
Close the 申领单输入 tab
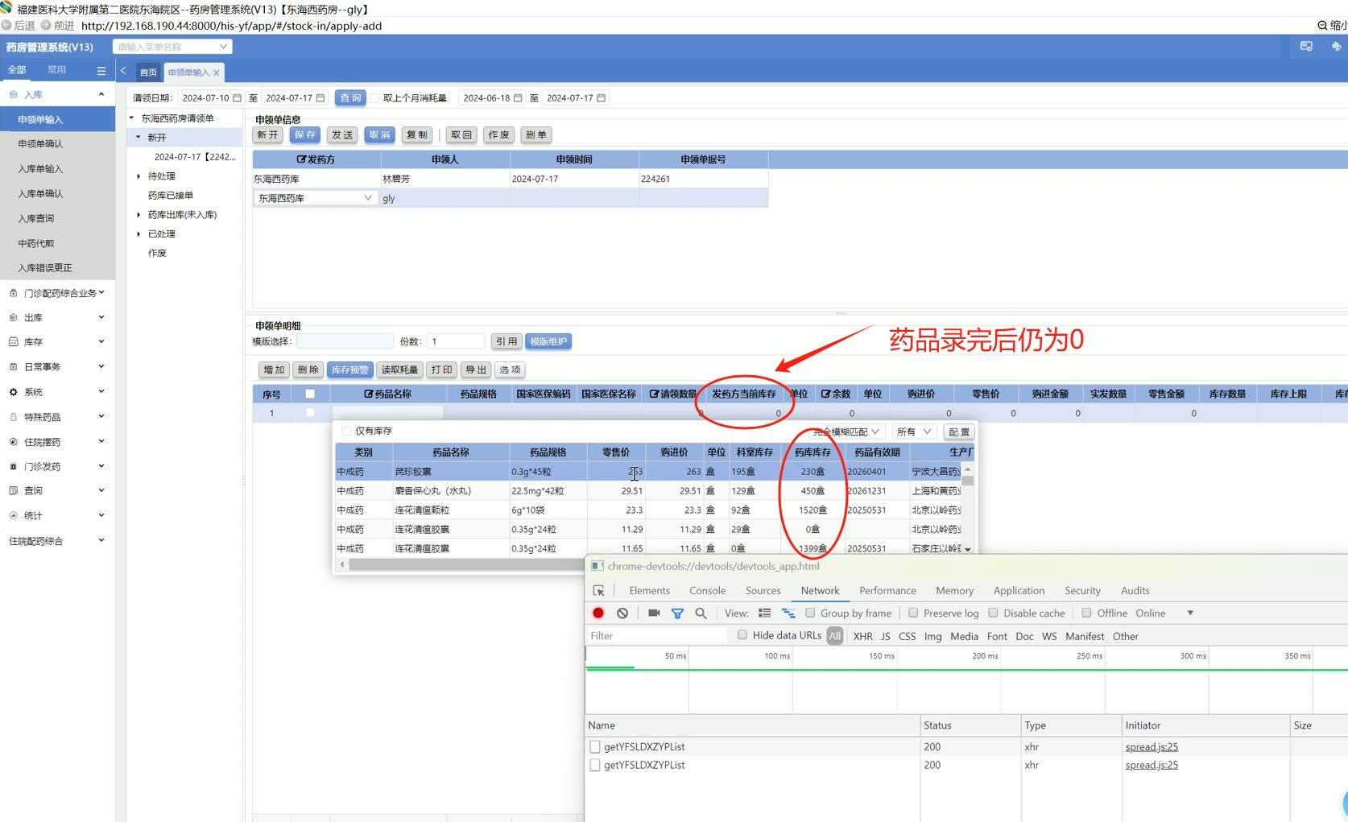(x=217, y=72)
